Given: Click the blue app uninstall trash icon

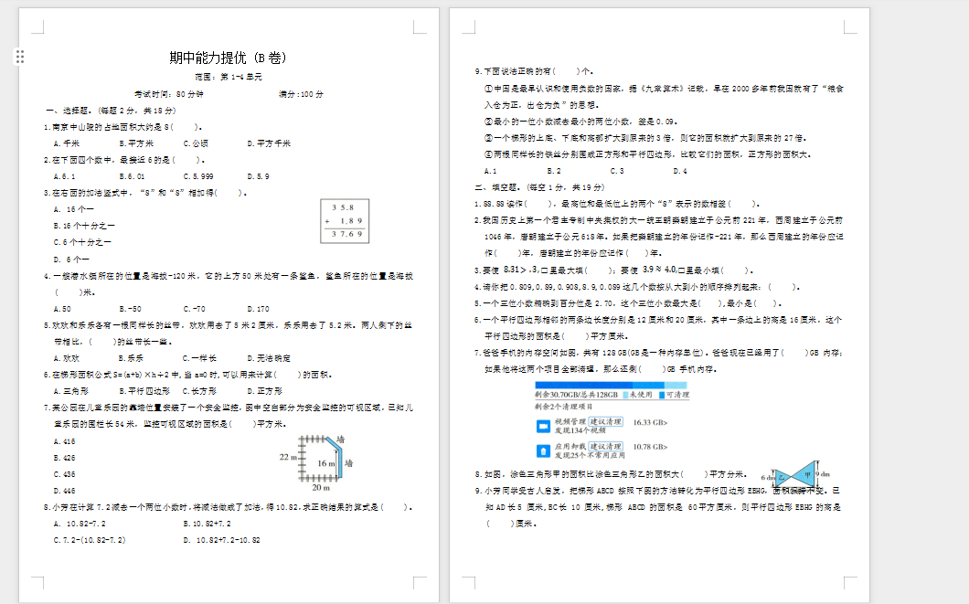Looking at the screenshot, I should 542,450.
